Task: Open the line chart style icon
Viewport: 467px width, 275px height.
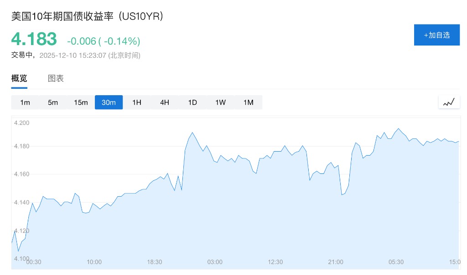Action: click(x=449, y=102)
